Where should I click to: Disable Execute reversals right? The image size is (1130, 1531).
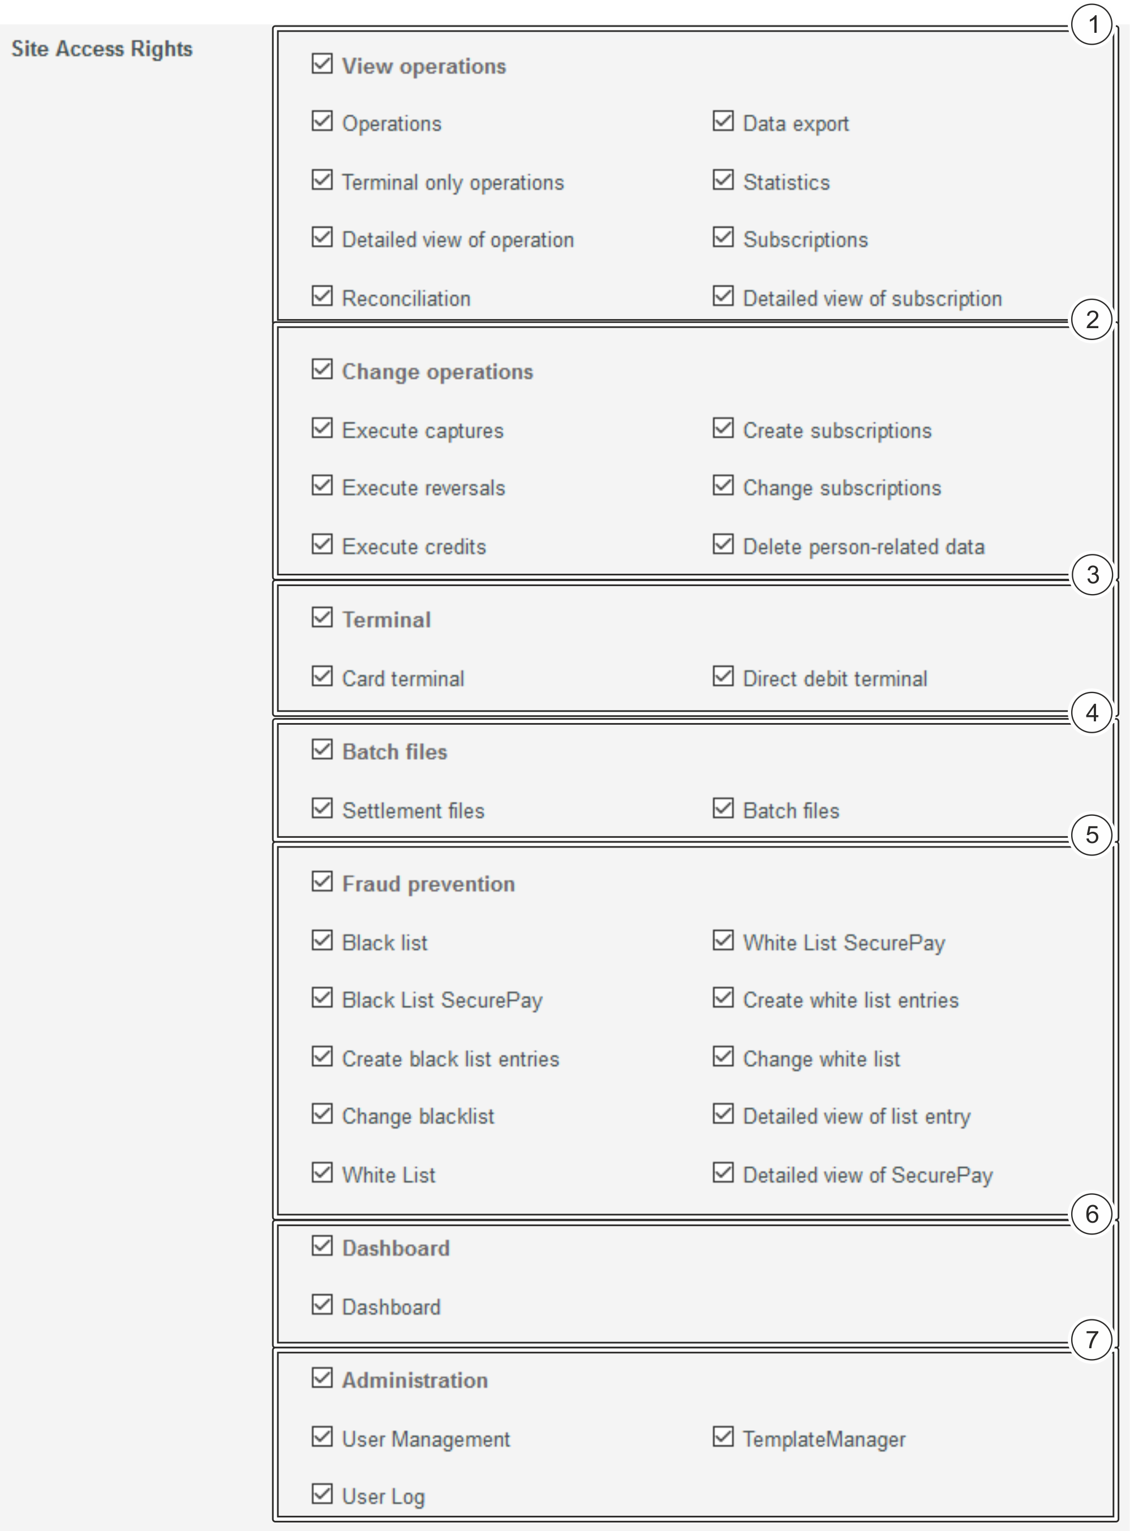pos(321,486)
